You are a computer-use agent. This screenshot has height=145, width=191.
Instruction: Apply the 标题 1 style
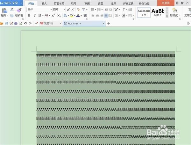click(158, 12)
